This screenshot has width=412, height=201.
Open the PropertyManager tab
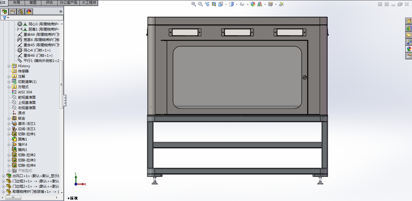13,12
